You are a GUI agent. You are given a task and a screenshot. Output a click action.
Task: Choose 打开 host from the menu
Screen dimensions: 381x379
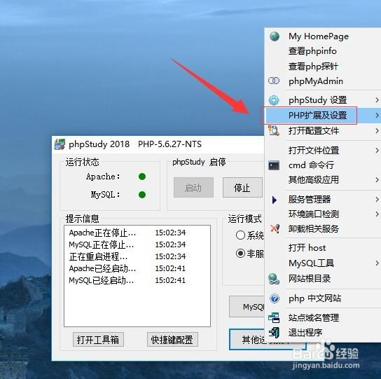point(323,248)
